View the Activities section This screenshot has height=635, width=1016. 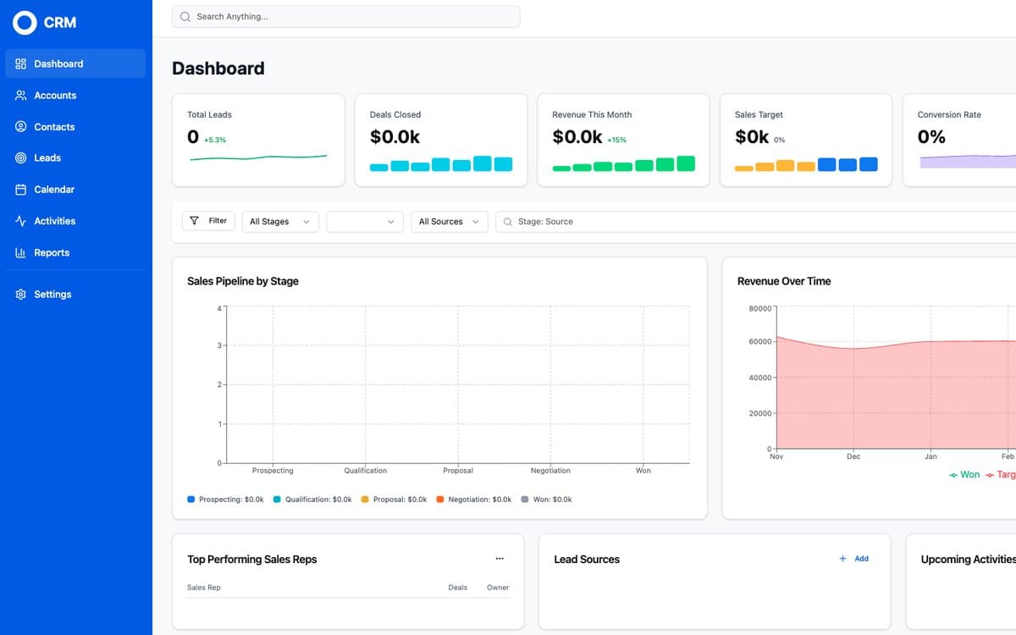tap(75, 221)
